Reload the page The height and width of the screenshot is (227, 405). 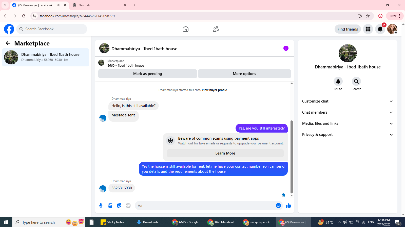point(24,16)
